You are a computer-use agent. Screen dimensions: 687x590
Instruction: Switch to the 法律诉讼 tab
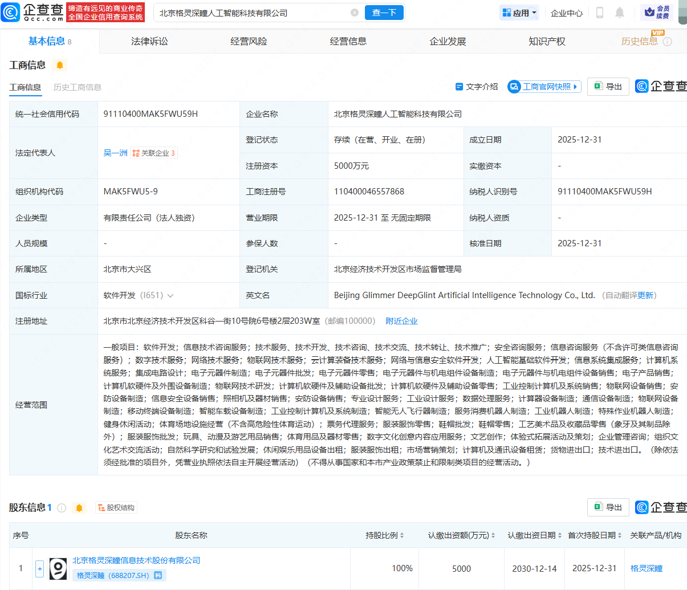tap(149, 41)
